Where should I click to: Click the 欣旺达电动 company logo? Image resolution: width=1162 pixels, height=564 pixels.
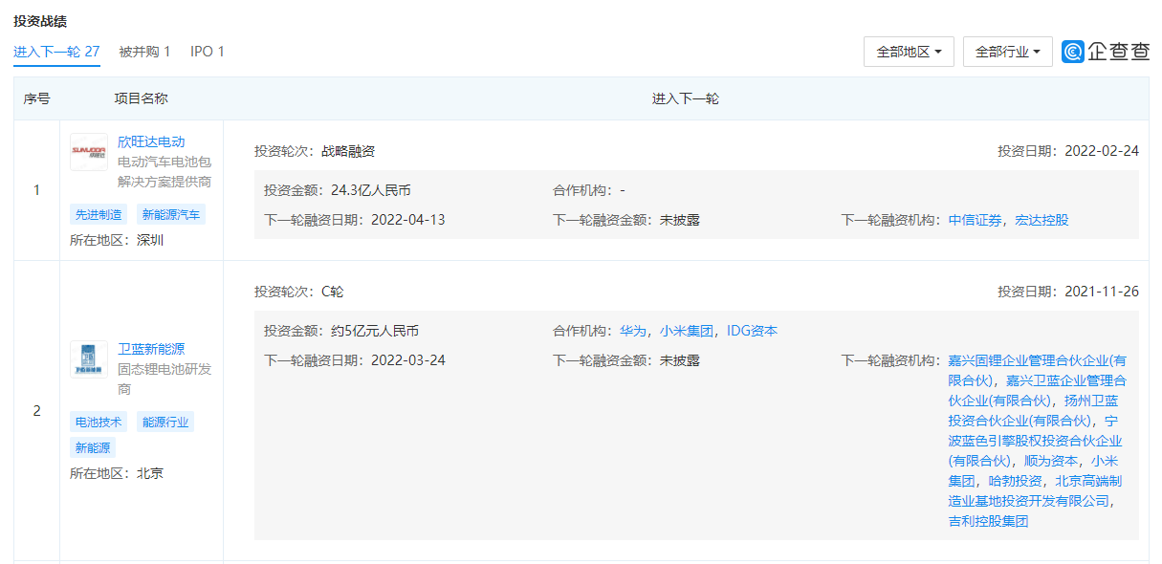point(89,152)
